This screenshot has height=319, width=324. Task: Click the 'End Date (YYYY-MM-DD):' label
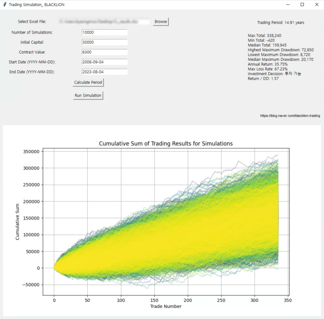32,72
